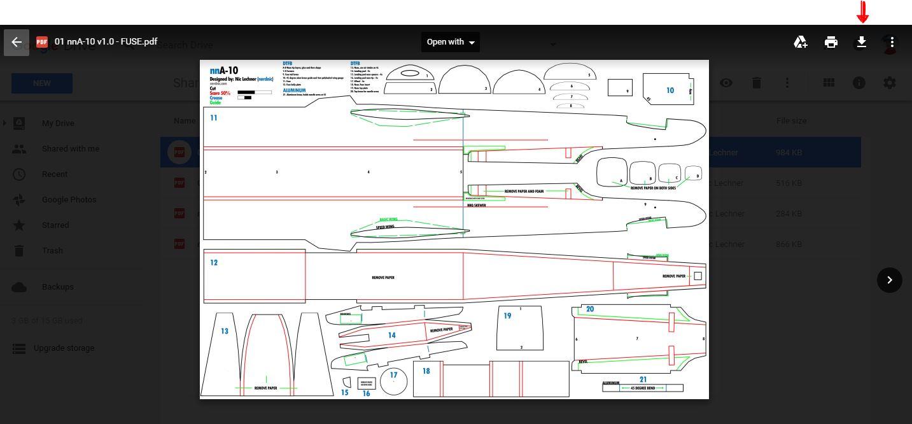This screenshot has width=912, height=424.
Task: Click the blue NEW button
Action: pos(42,83)
